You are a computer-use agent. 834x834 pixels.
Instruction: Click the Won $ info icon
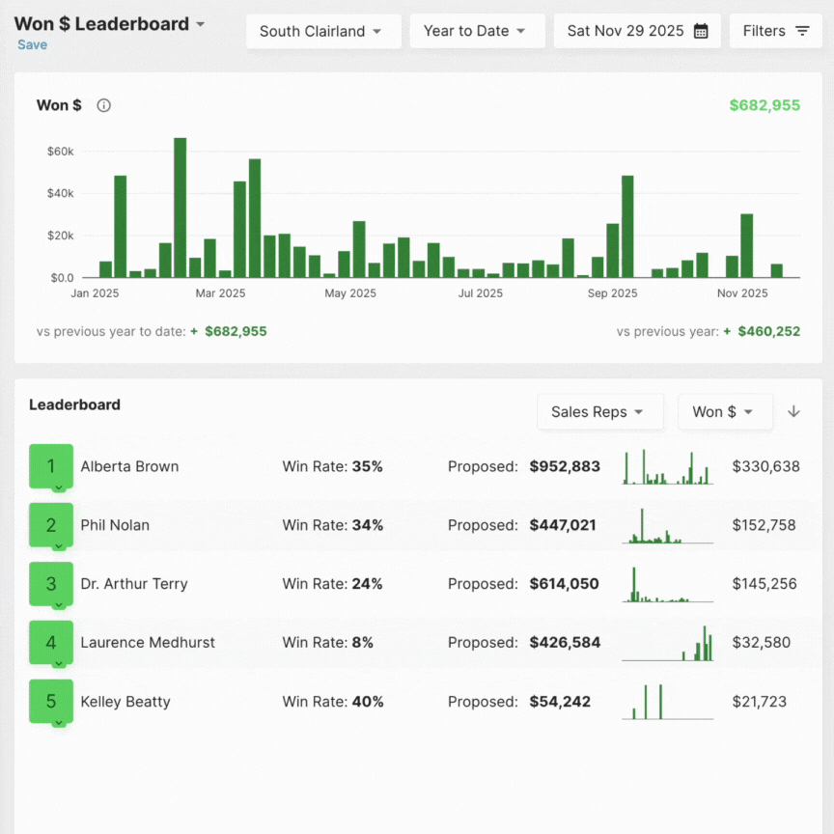point(104,105)
